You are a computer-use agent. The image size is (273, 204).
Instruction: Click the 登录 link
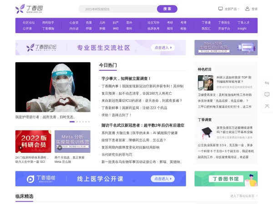tap(254, 9)
